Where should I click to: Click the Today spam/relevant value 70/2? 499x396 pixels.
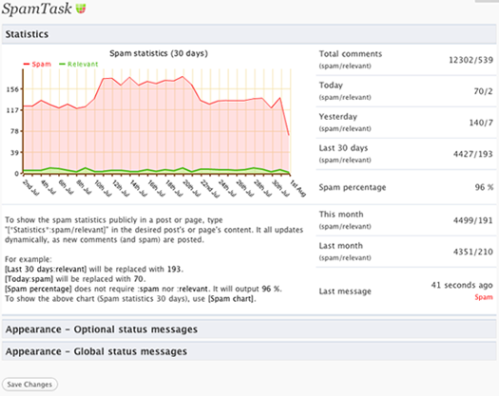484,91
